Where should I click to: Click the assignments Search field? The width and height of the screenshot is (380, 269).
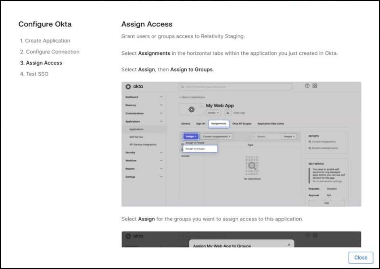coord(267,137)
